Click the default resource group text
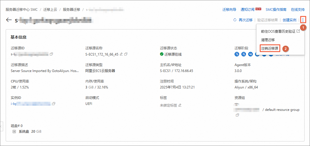 (x=282, y=110)
